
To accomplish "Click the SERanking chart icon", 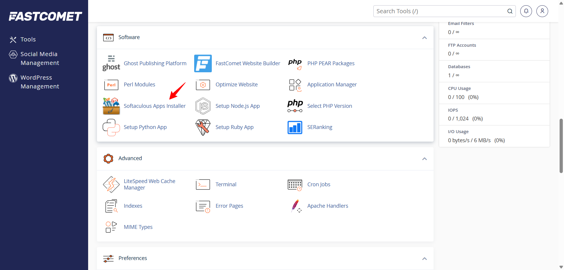I will [295, 128].
